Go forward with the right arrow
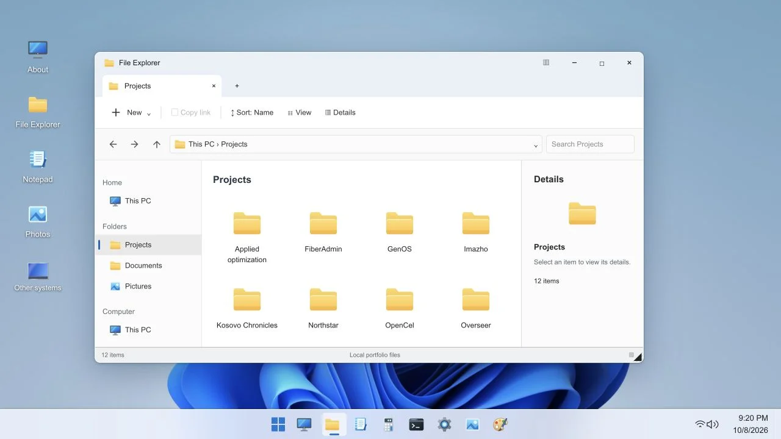 [135, 145]
